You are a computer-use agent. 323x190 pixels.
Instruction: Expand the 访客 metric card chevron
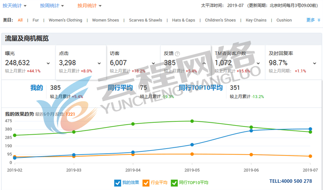(154, 63)
